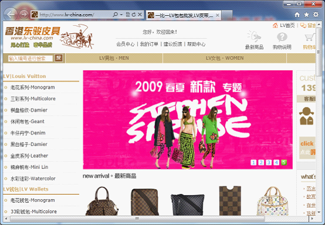Open 老花系列·Monogram category
This screenshot has width=325, height=225.
(x=32, y=87)
